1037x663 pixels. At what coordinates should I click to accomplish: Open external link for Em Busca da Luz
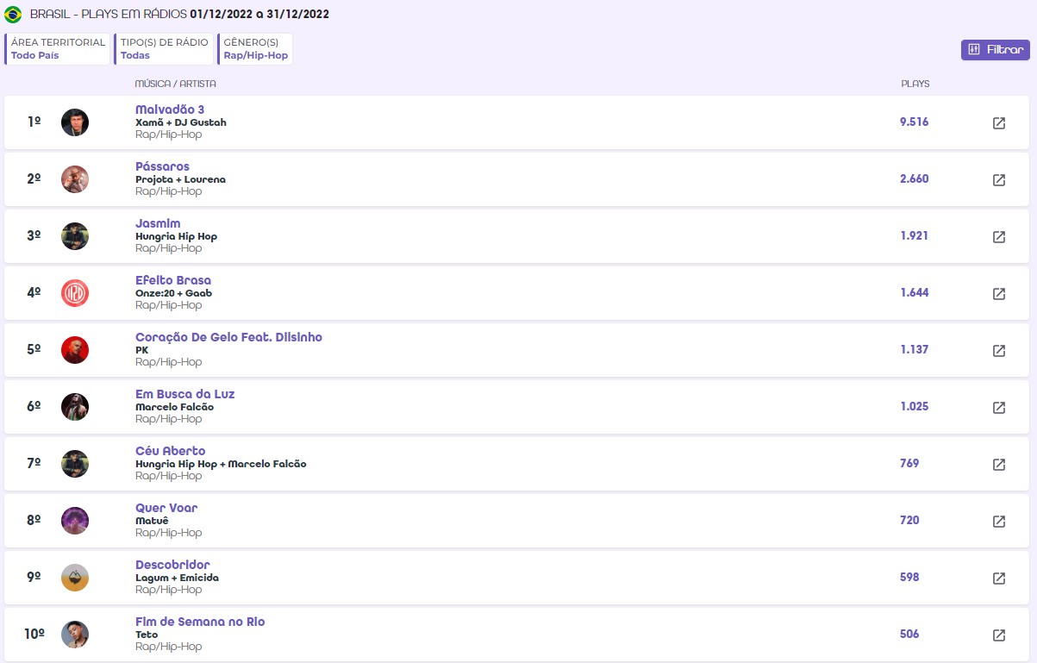click(999, 408)
